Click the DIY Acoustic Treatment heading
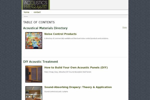This screenshot has height=100, width=150. (x=40, y=62)
